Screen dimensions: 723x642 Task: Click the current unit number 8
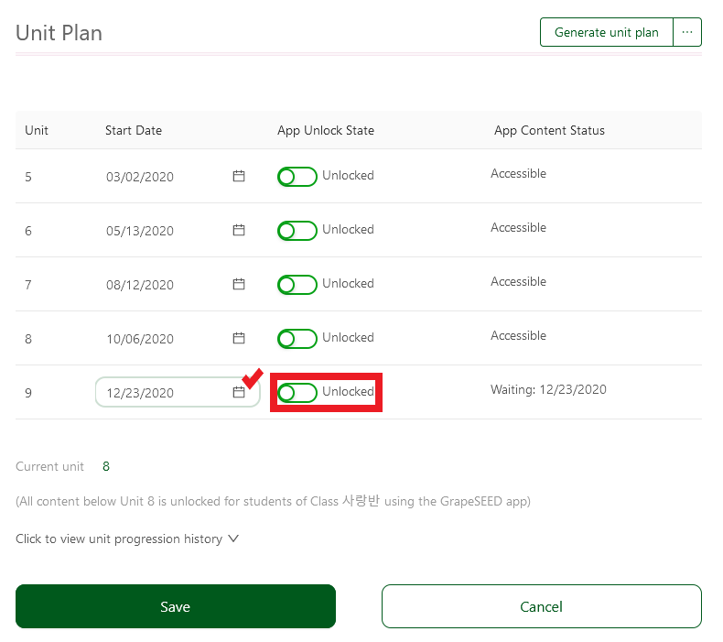[x=106, y=466]
